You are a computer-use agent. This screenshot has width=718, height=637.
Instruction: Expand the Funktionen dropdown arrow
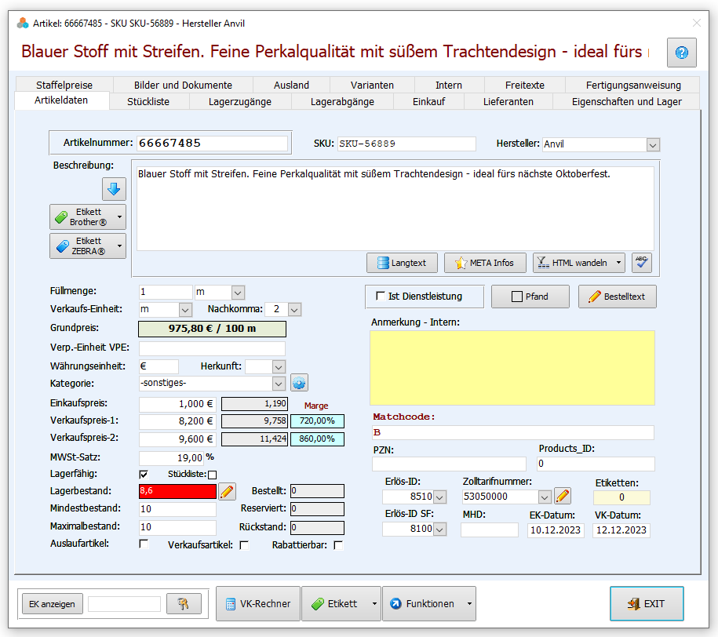469,603
